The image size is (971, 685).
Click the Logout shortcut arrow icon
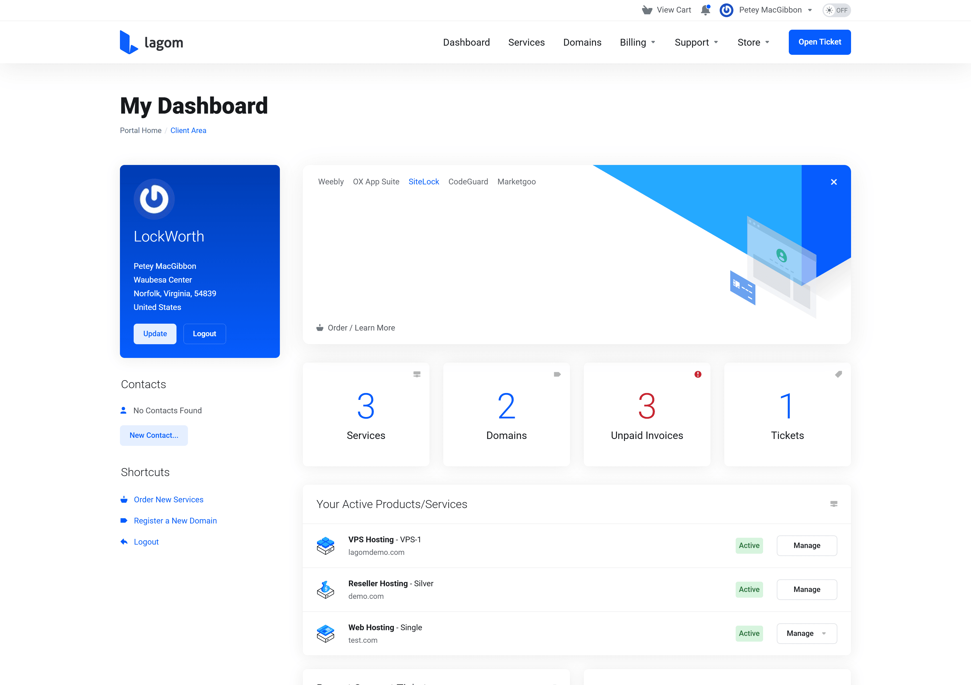124,542
